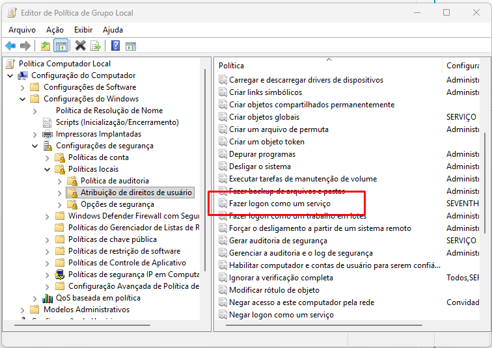This screenshot has width=492, height=348.
Task: Click the Export list toolbar icon
Action: click(x=96, y=46)
